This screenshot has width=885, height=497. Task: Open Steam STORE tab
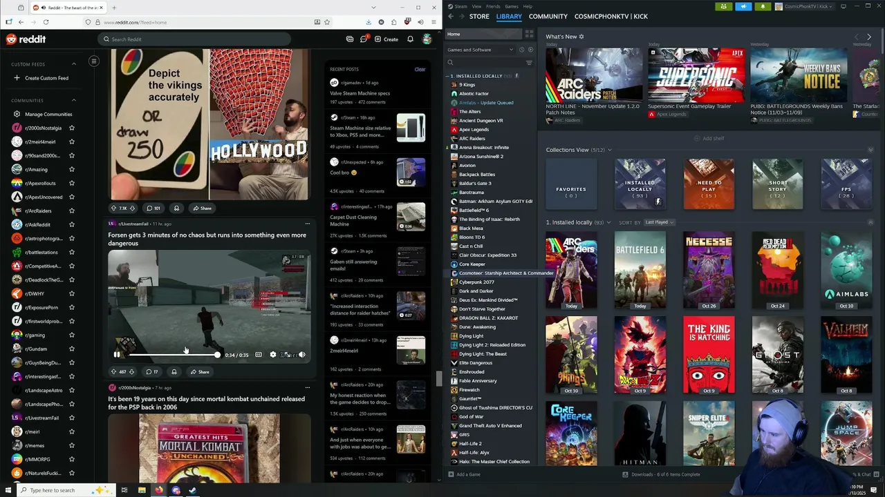[x=479, y=16]
